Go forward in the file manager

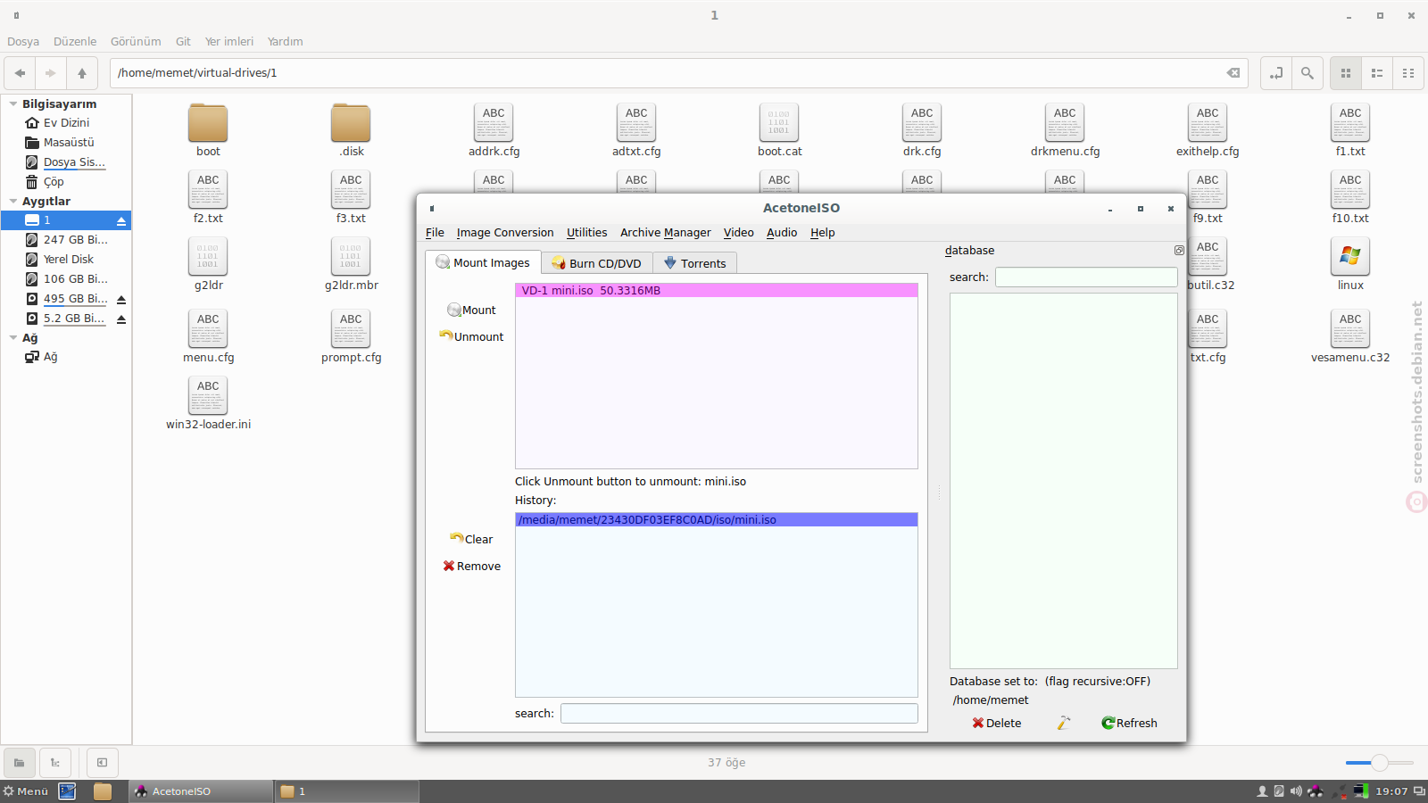point(51,73)
